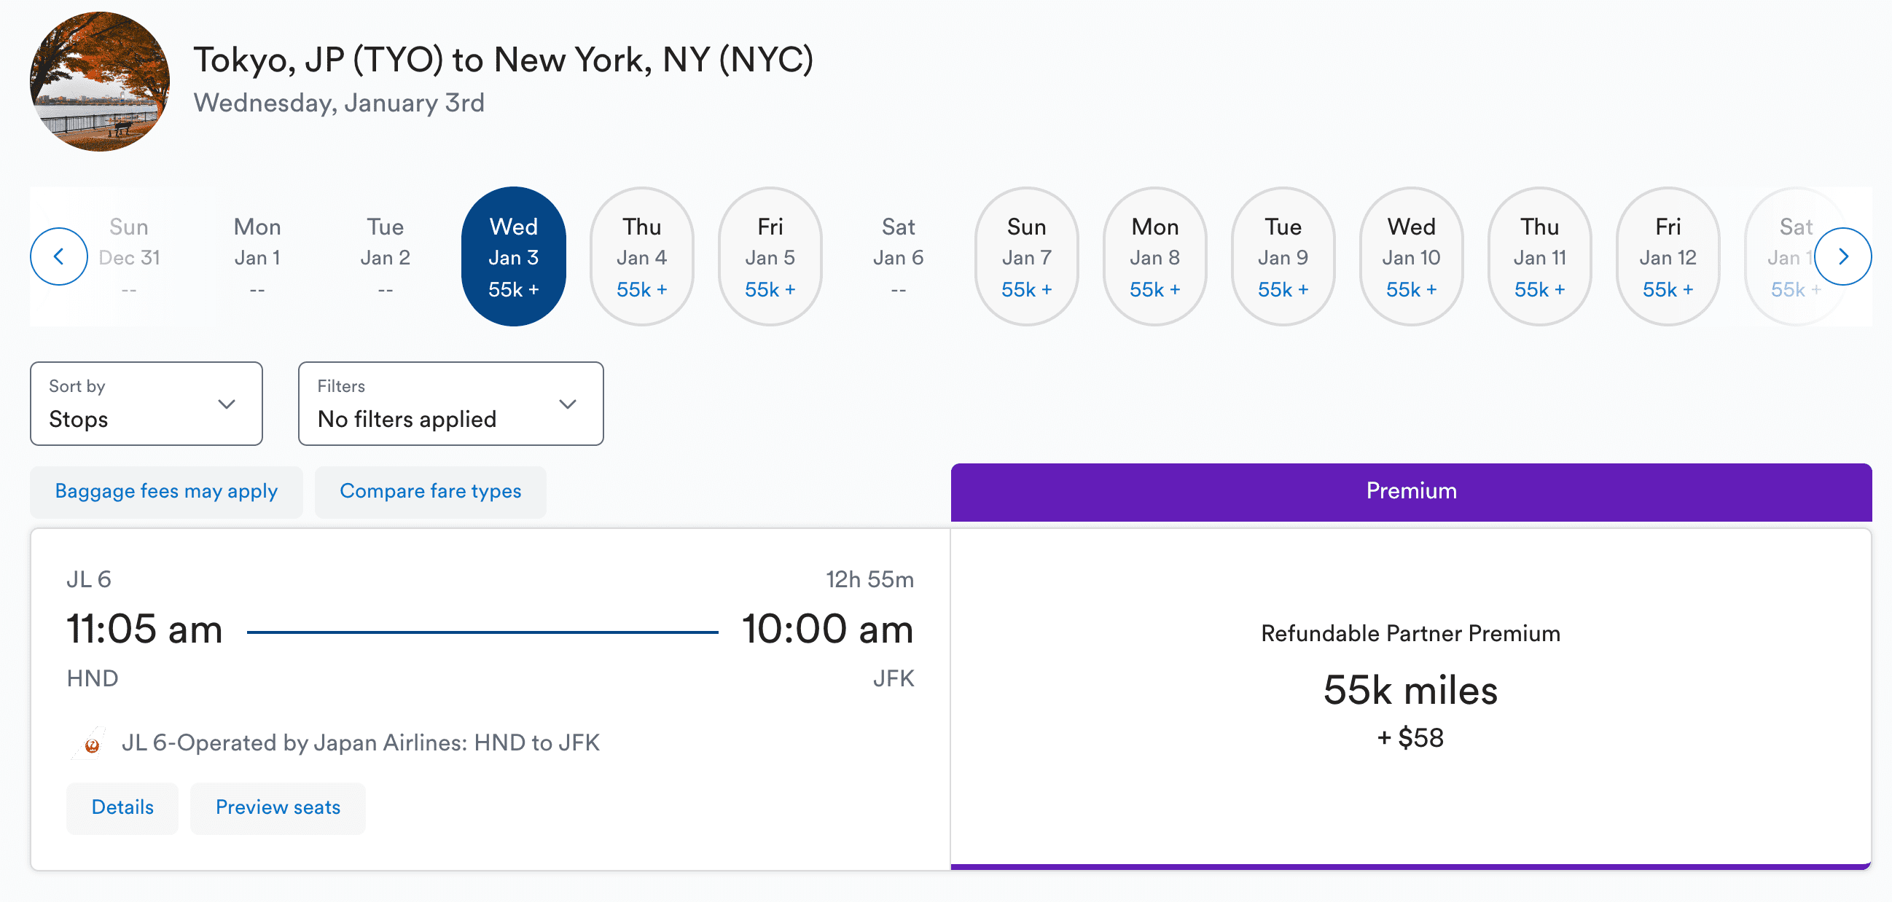Select the Wed Jan 3 highlighted date
The height and width of the screenshot is (902, 1892).
coord(513,256)
